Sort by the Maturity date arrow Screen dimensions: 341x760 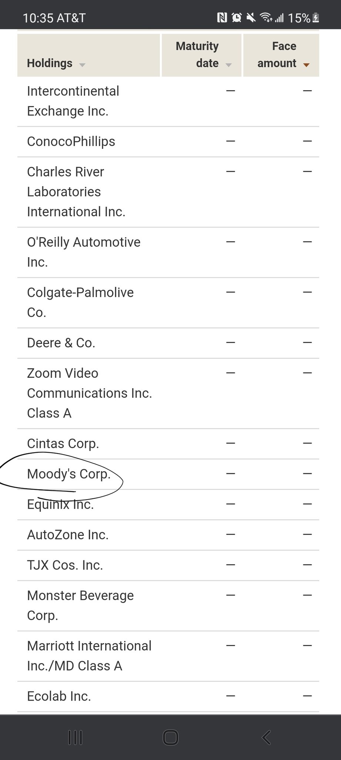pos(229,65)
